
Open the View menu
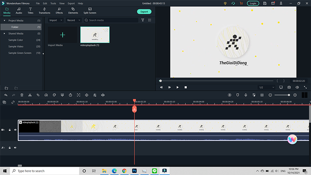click(x=62, y=4)
